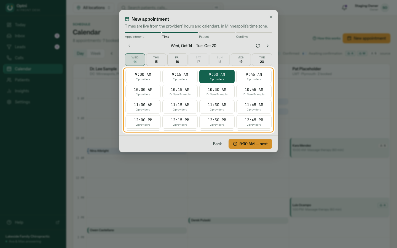This screenshot has width=397, height=248.
Task: Click the Appointment step label
Action: pyautogui.click(x=134, y=37)
